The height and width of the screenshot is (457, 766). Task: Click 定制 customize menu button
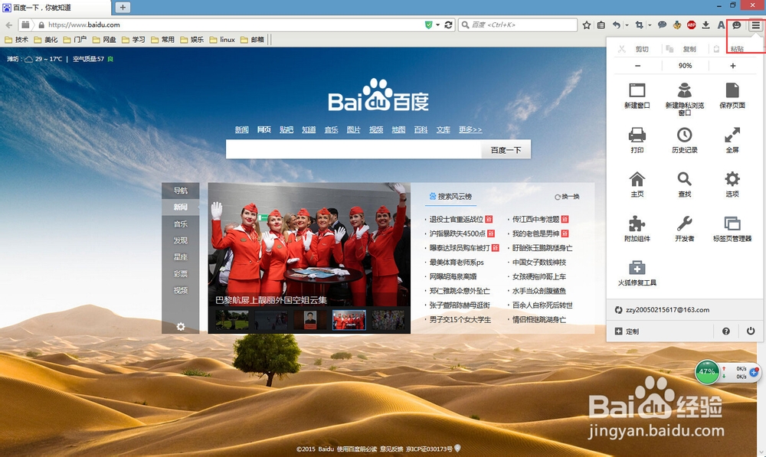(x=627, y=331)
